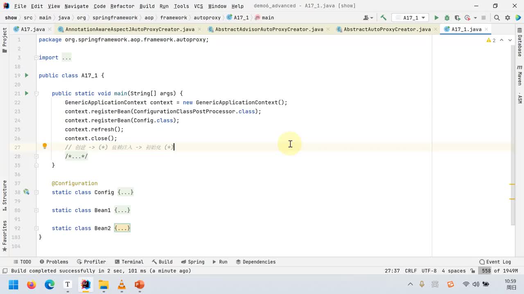Toggle the TODO tool window
The width and height of the screenshot is (524, 294).
(22, 262)
